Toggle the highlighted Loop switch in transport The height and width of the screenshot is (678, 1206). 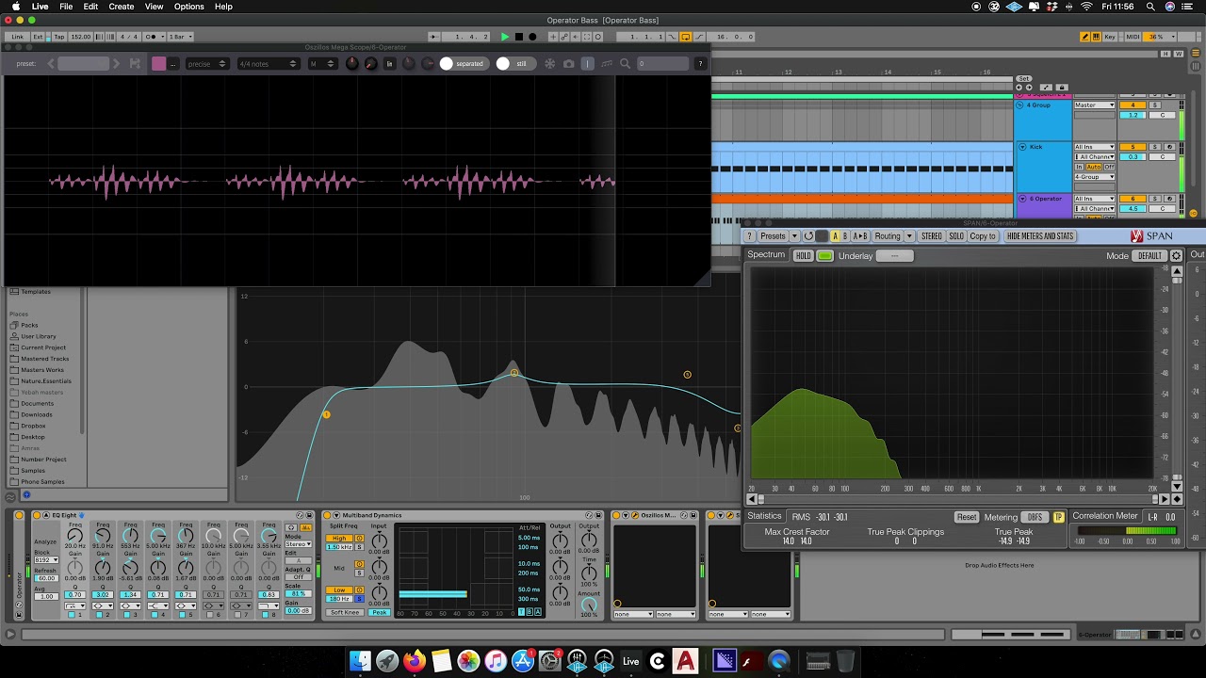point(685,37)
